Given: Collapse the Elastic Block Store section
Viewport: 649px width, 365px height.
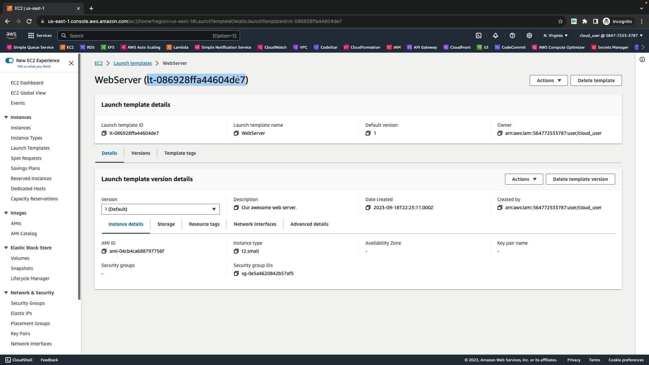Looking at the screenshot, I should 6,248.
